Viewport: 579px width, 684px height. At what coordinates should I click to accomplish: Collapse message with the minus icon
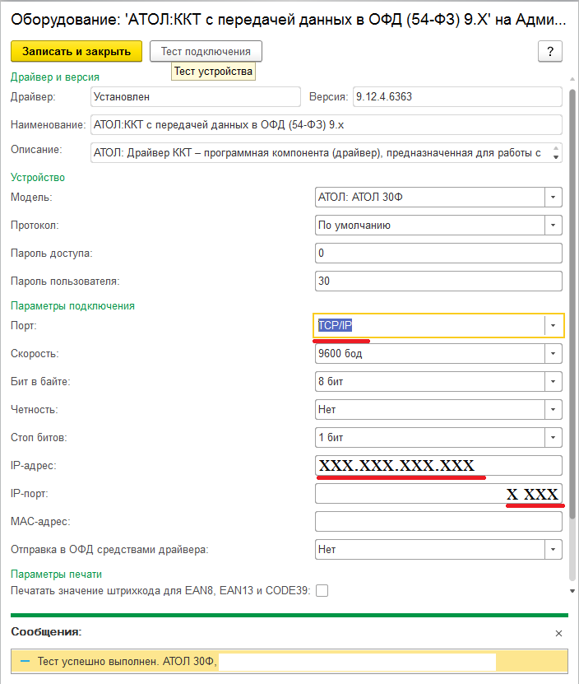coord(25,661)
